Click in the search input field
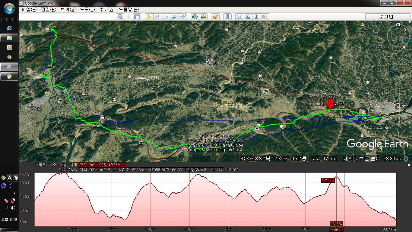 (65, 17)
